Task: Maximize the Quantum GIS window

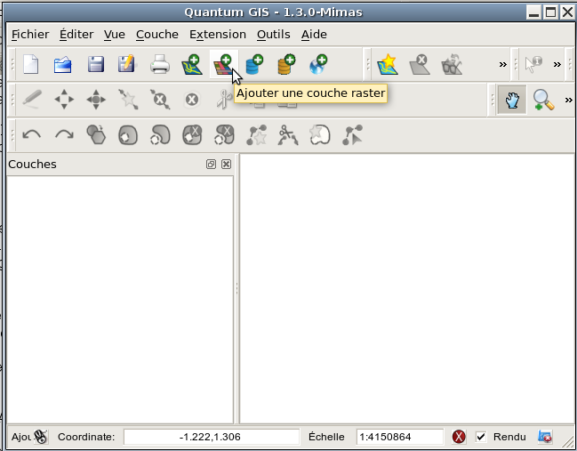Action: point(550,12)
